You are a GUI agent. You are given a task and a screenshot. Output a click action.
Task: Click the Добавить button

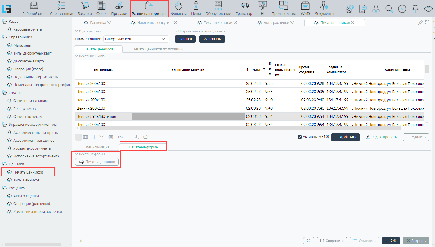[x=345, y=137]
